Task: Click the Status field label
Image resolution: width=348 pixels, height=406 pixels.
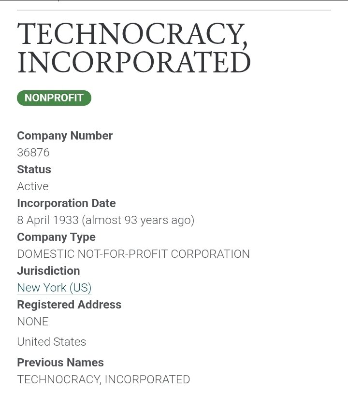Action: 34,169
